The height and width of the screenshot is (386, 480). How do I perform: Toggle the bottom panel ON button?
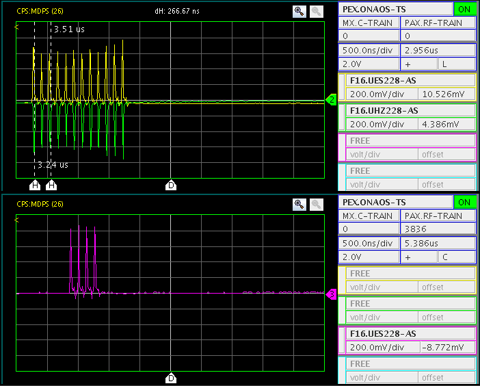464,202
